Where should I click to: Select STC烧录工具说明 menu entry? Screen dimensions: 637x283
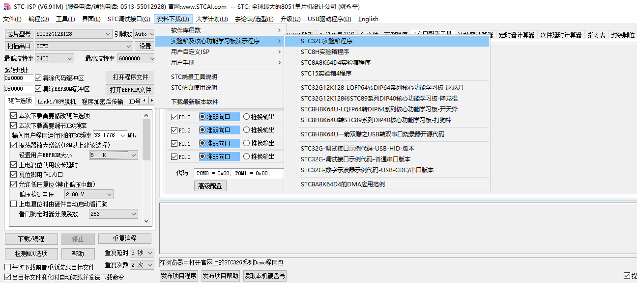click(219, 77)
